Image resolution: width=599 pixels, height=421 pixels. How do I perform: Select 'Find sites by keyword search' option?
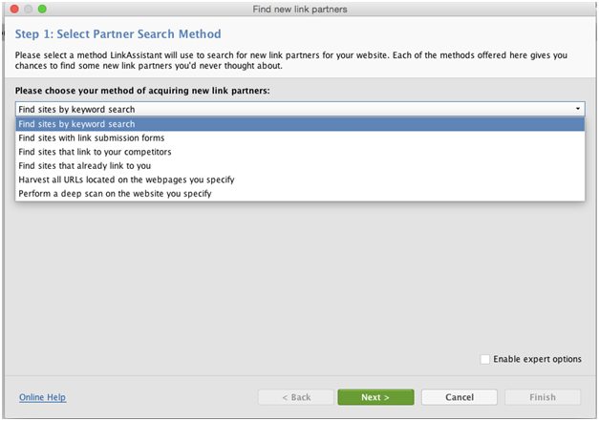(x=300, y=124)
